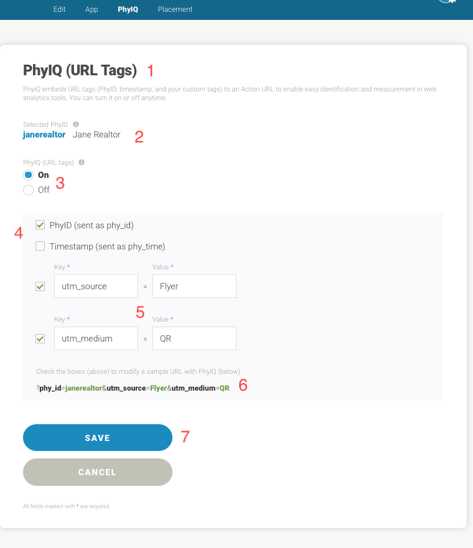Open the janerealtor PhyID link
Screen dimensions: 473x548
pos(44,134)
